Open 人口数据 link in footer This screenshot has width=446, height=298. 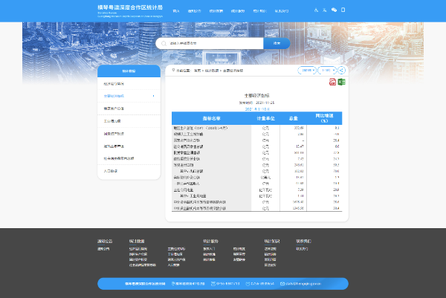(173, 265)
